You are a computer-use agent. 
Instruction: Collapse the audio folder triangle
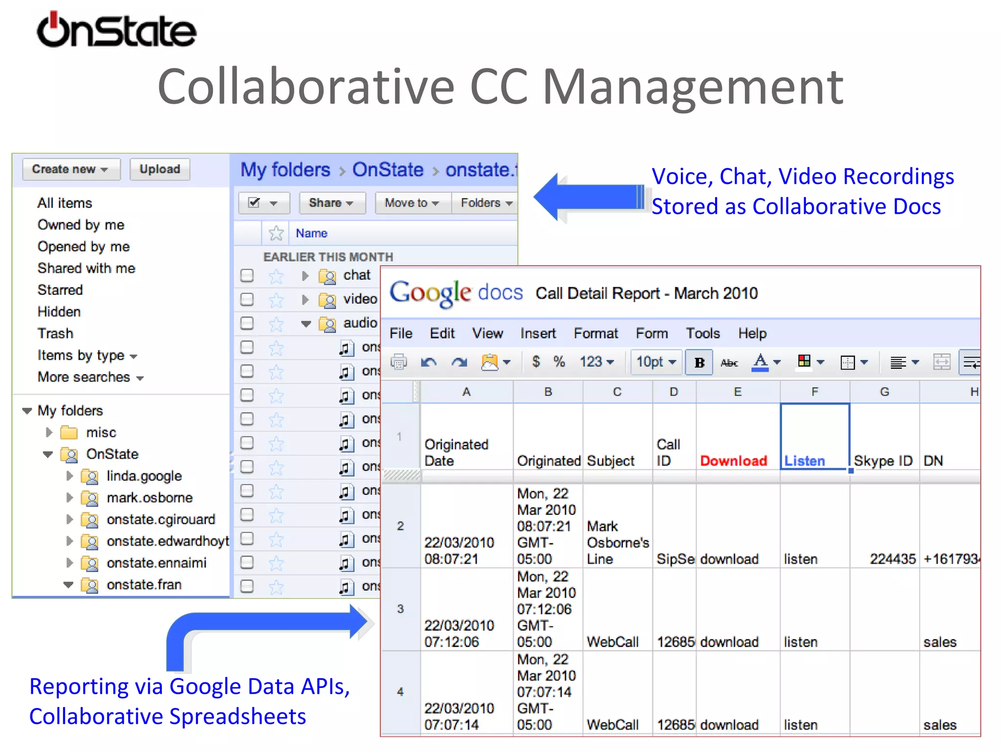(x=306, y=324)
